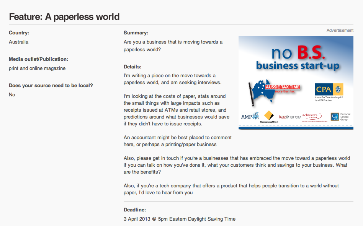The width and height of the screenshot is (363, 226).
Task: Click the summary text about paperless business
Action: coord(173,46)
